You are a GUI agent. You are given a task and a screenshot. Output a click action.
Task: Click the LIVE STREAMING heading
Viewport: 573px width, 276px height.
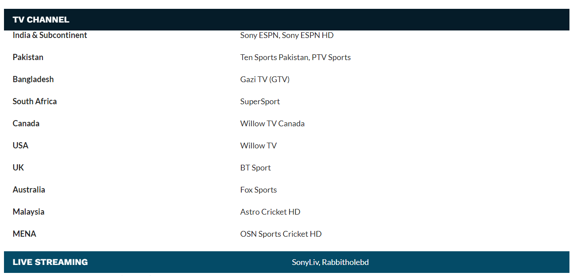(50, 262)
